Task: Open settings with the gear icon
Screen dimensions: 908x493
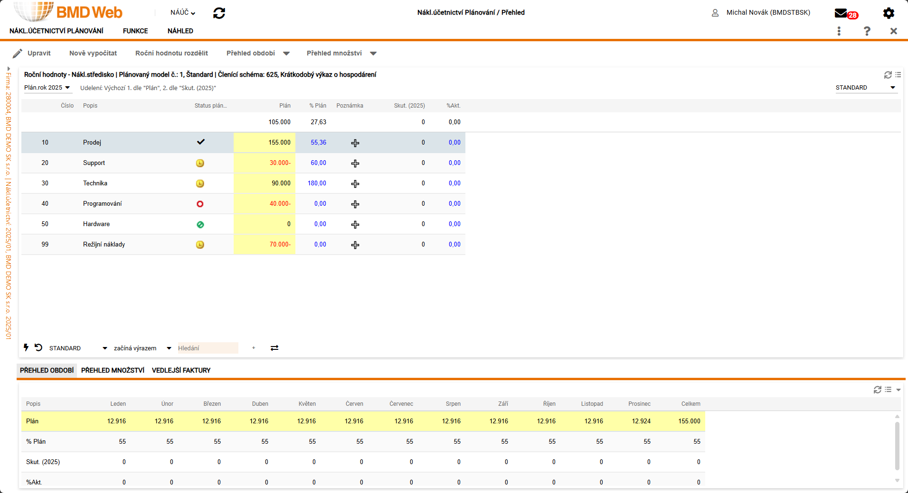Action: click(888, 13)
